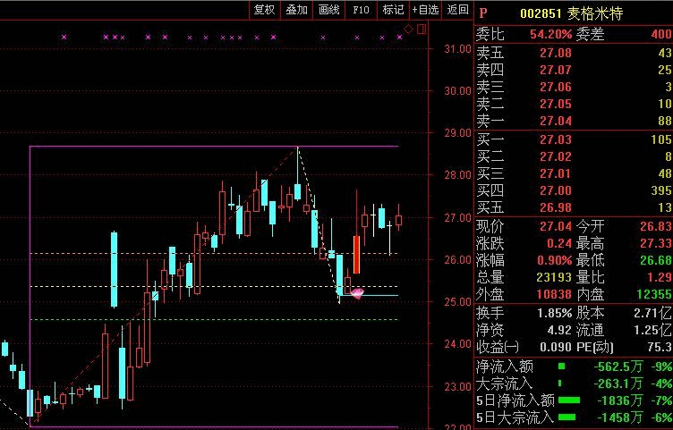This screenshot has width=673, height=430.
Task: Click the 量比 value 1.29
Action: 661,277
